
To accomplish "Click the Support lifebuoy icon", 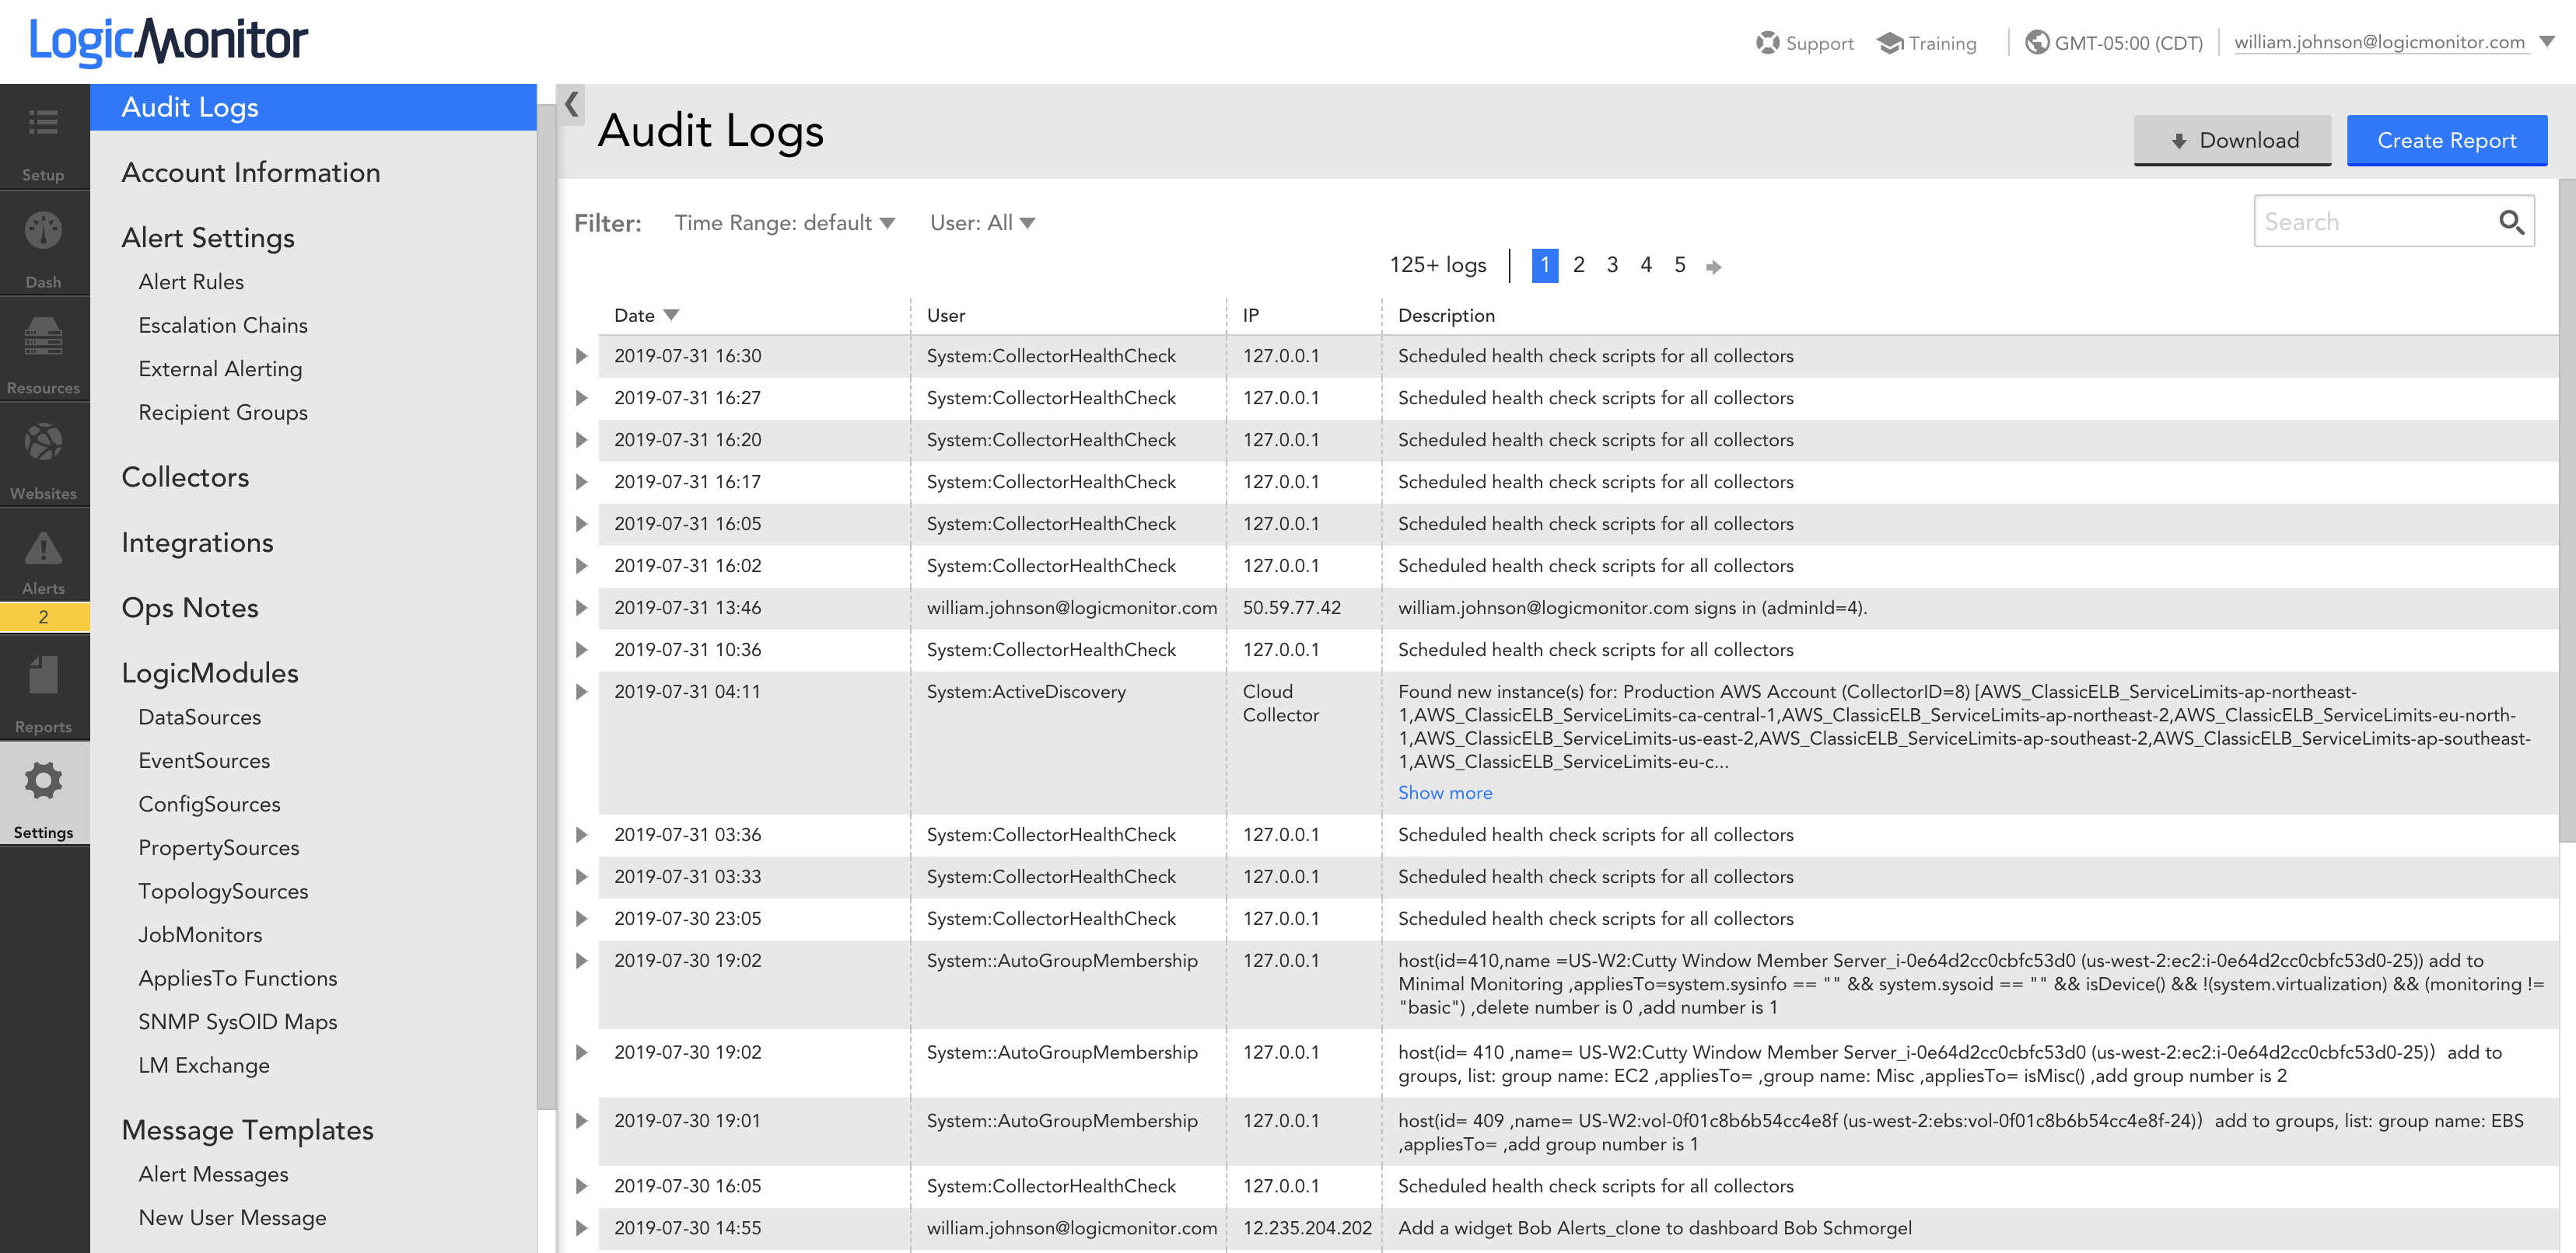I will click(x=1767, y=43).
